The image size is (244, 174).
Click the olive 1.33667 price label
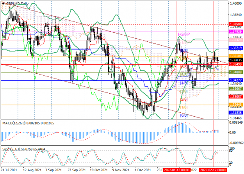236,89
